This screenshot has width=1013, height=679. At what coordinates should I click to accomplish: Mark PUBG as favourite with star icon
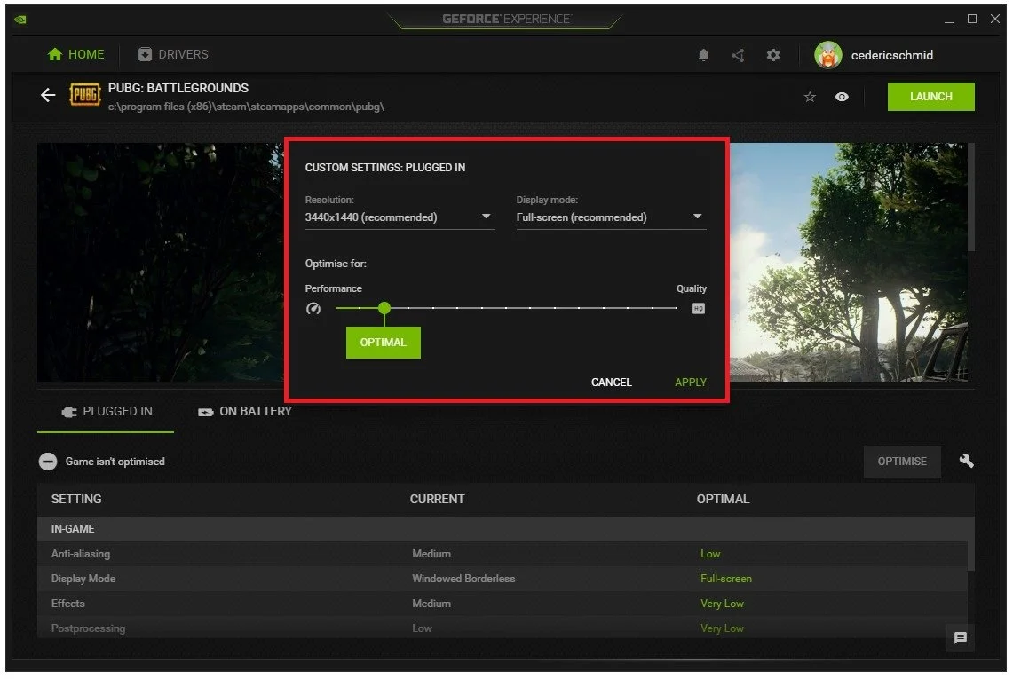click(810, 97)
